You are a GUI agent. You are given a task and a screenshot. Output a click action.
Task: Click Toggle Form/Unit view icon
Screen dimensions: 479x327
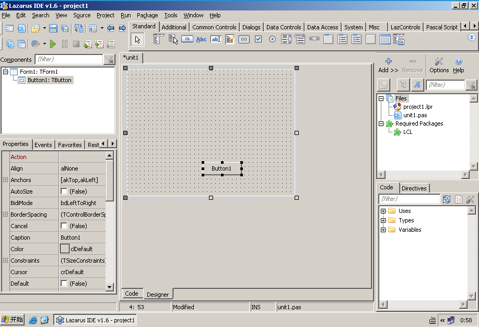[x=78, y=28]
